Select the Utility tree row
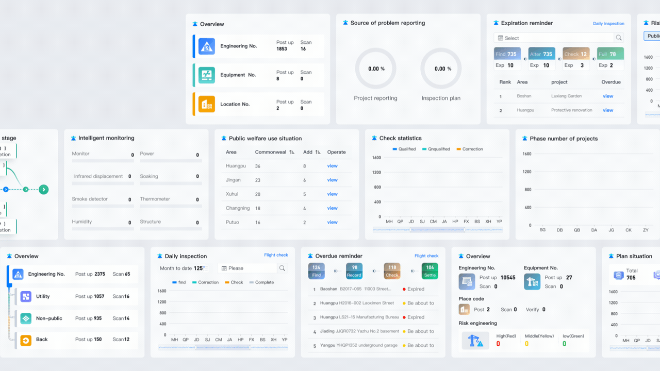 tap(76, 296)
